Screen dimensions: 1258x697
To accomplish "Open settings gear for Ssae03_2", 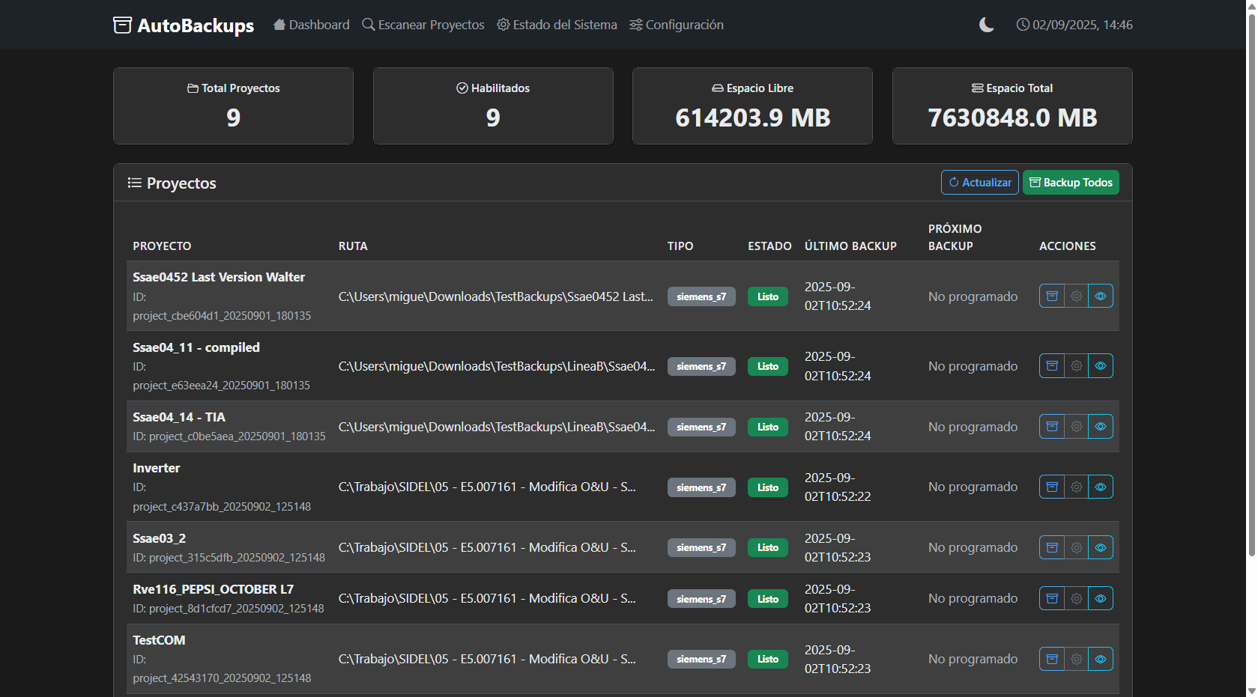I will 1077,547.
